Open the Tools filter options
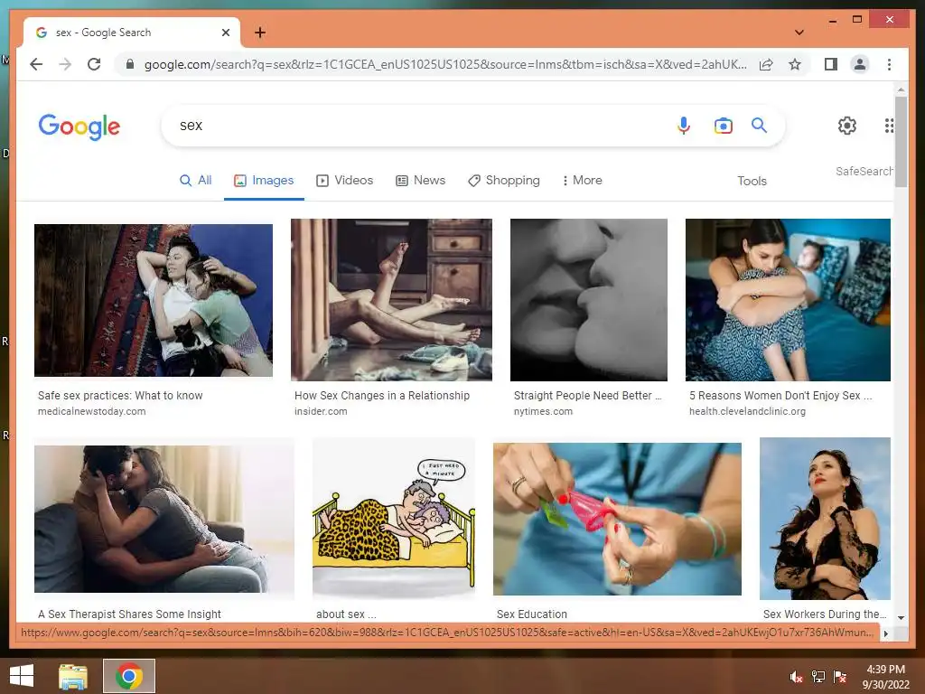925x694 pixels. [x=752, y=181]
